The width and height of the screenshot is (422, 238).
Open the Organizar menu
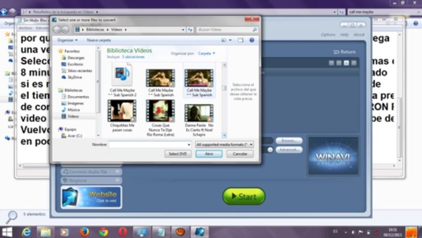[67, 40]
